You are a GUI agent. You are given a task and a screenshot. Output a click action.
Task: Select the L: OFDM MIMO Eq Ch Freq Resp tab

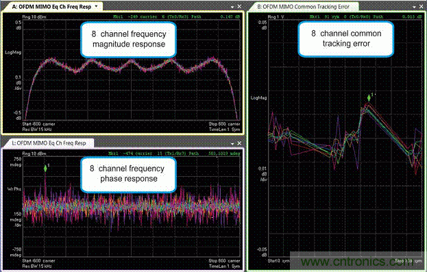(49, 143)
